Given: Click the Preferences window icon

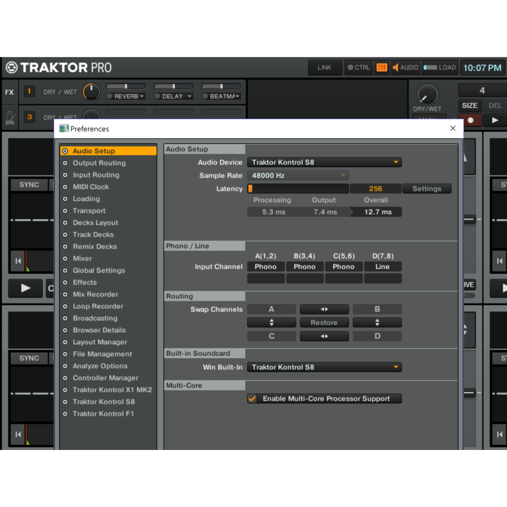Looking at the screenshot, I should tap(64, 129).
